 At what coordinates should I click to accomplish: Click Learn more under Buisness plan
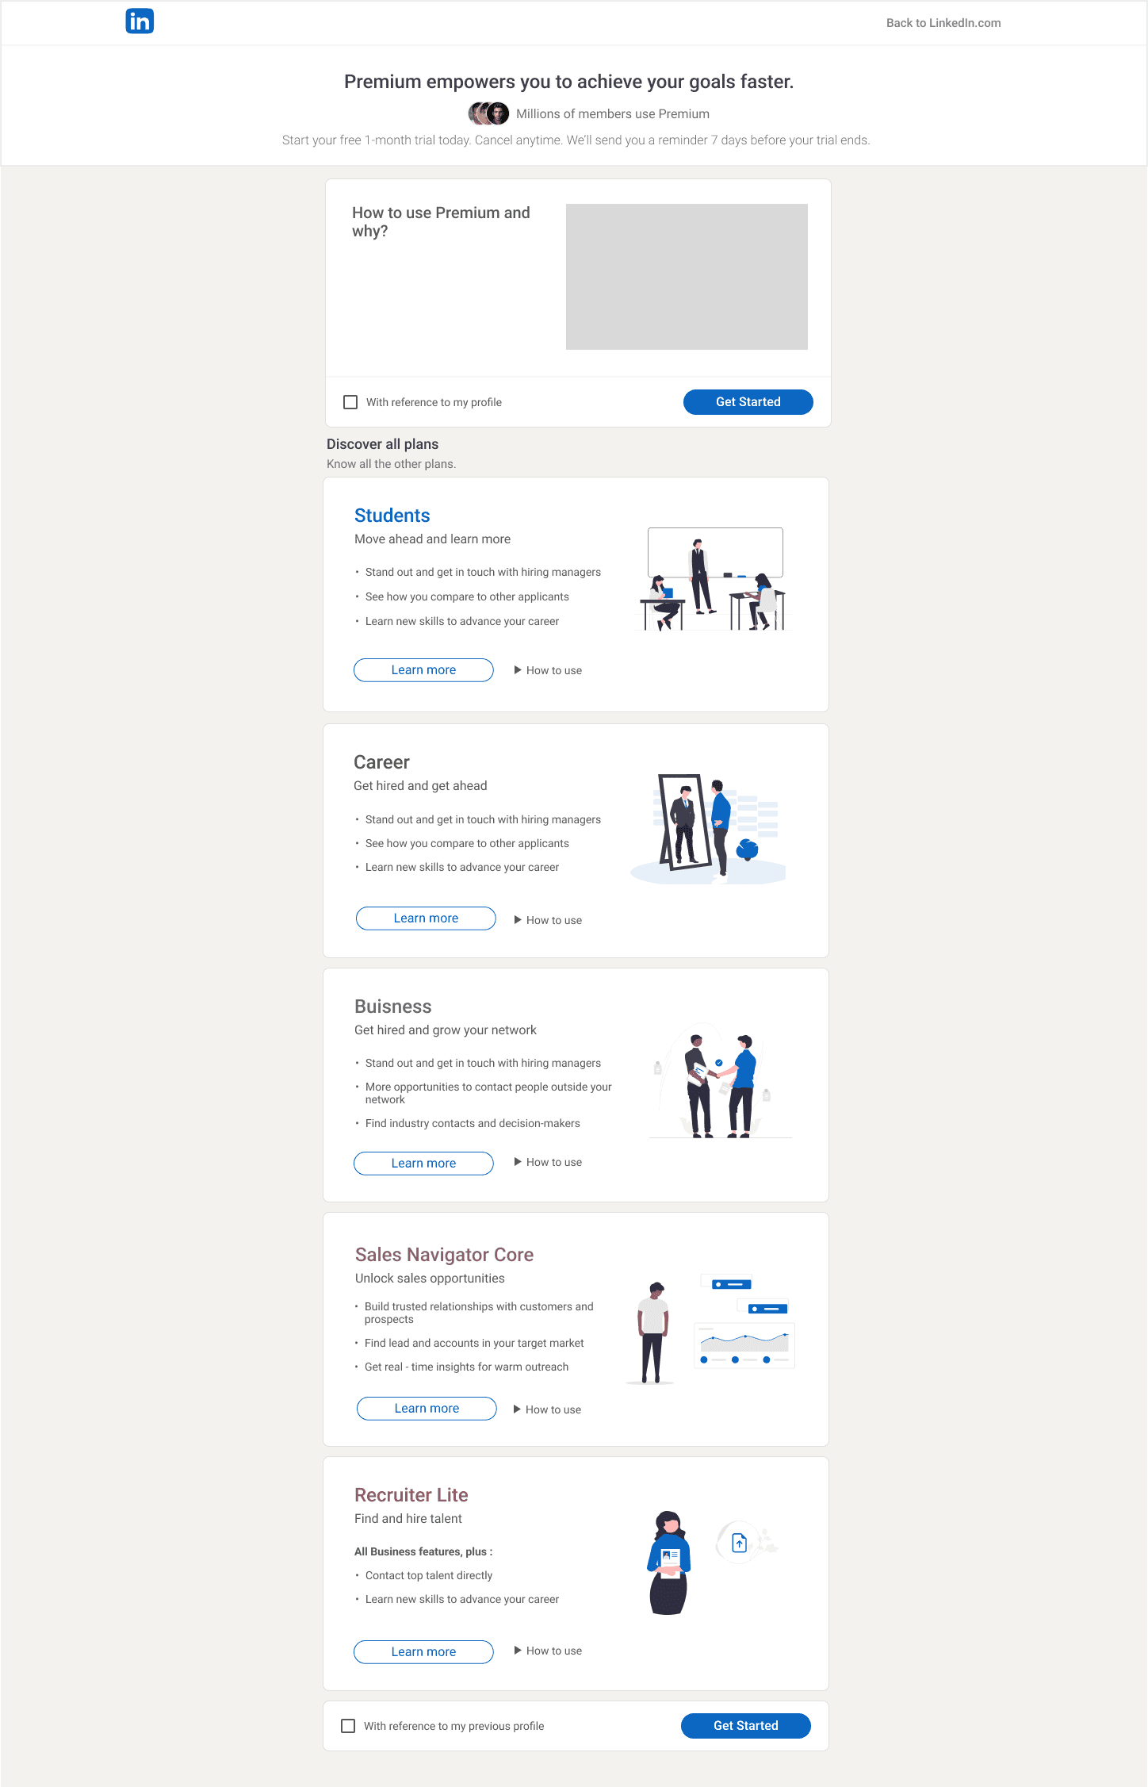(x=423, y=1164)
